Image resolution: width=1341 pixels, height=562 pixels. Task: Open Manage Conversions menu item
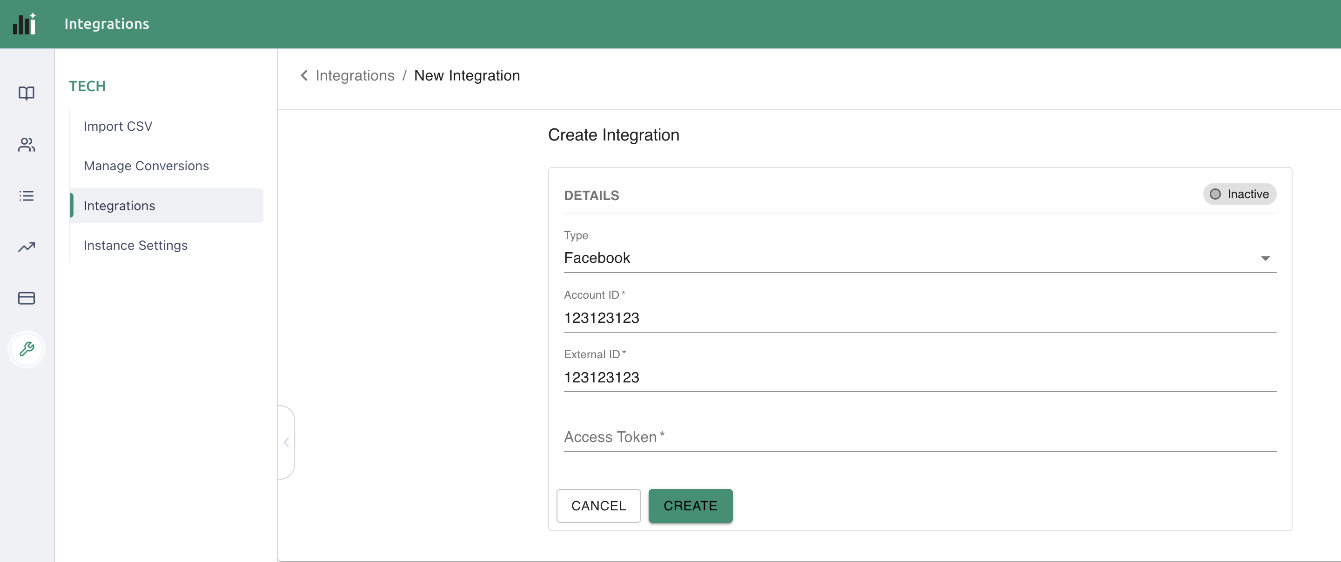146,166
